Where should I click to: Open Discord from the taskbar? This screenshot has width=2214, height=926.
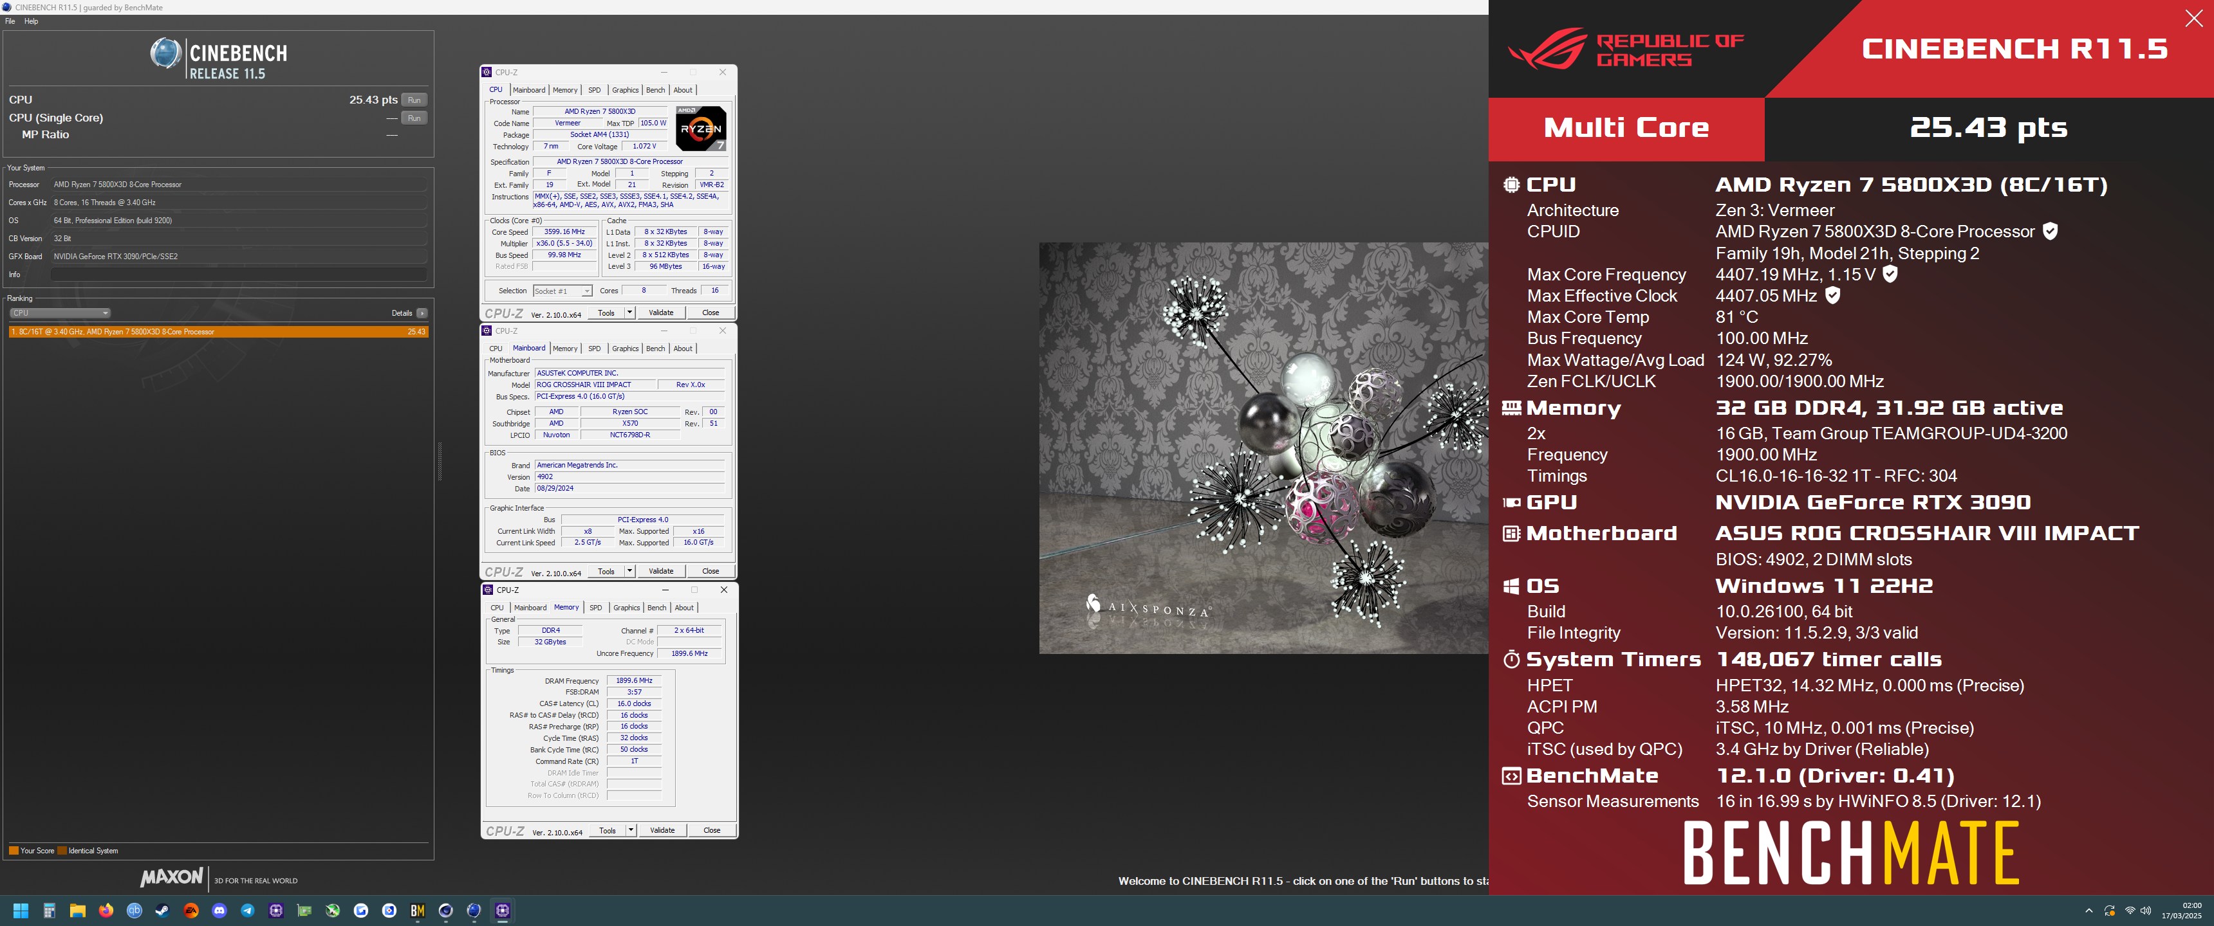pyautogui.click(x=219, y=911)
